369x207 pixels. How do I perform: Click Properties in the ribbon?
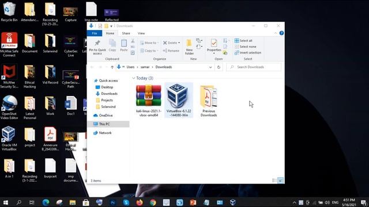(x=214, y=47)
